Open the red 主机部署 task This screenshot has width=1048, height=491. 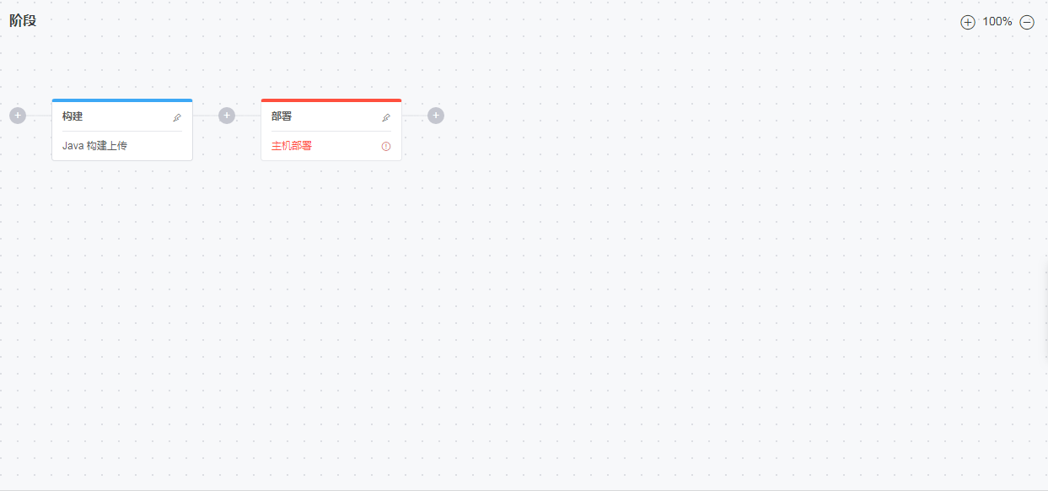pos(291,146)
